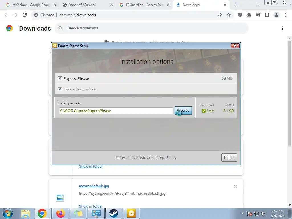Open the Windows Start menu
This screenshot has width=292, height=219.
click(x=7, y=213)
